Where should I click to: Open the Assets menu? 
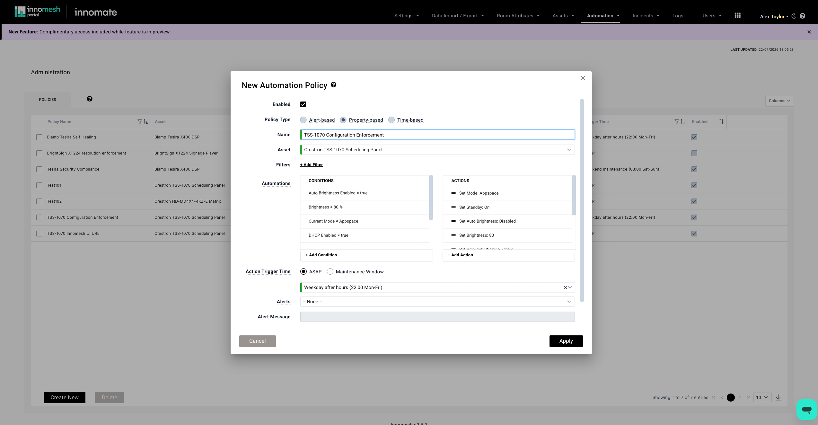563,16
